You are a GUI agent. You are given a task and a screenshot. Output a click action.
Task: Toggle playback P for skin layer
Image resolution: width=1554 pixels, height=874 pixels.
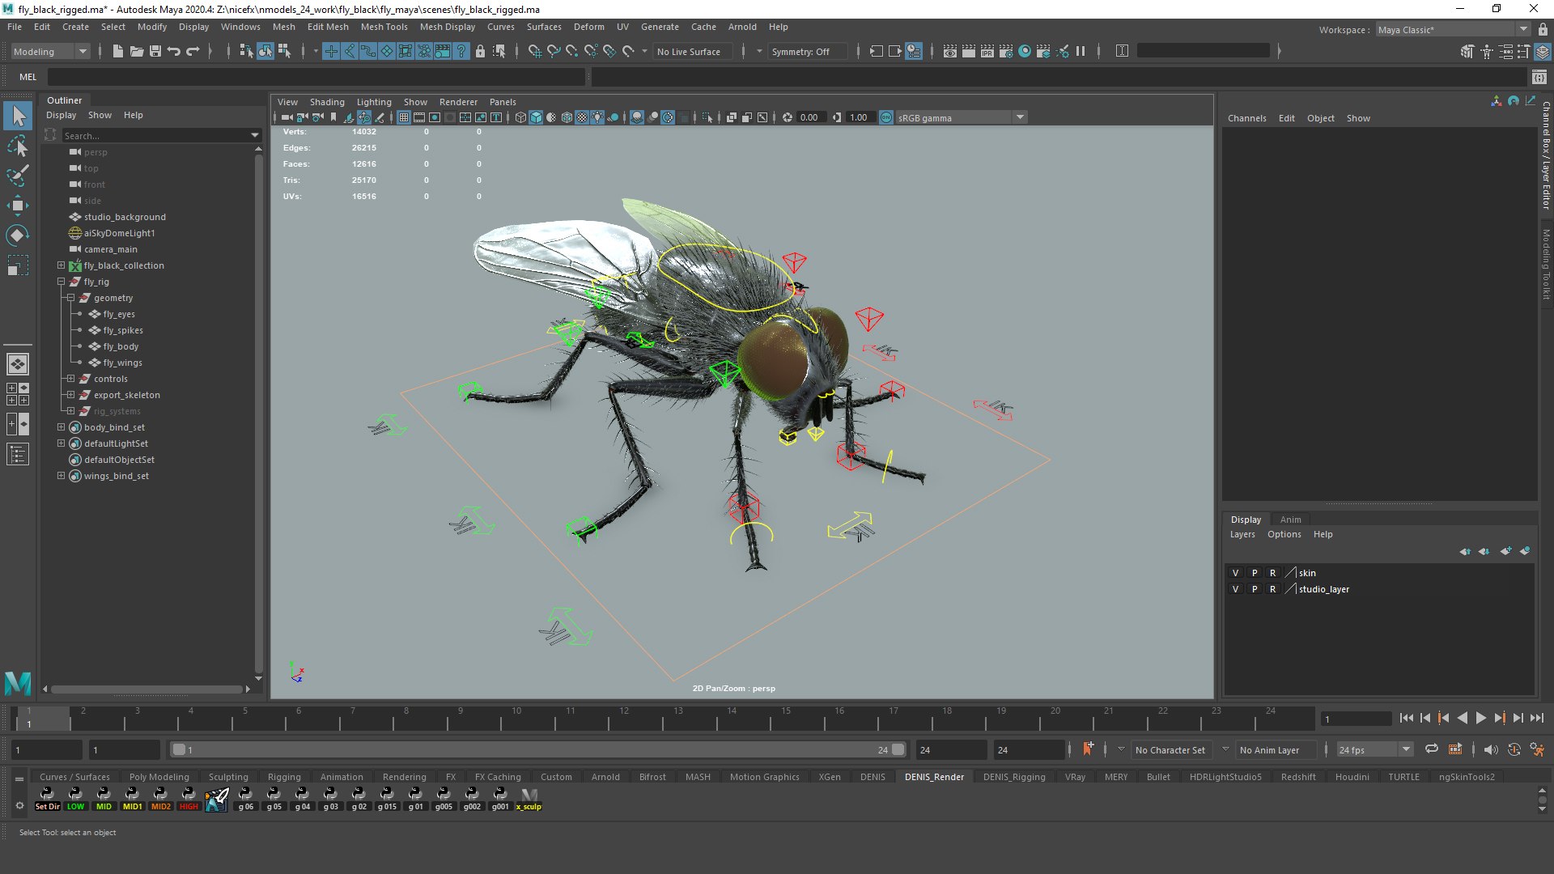pyautogui.click(x=1255, y=573)
